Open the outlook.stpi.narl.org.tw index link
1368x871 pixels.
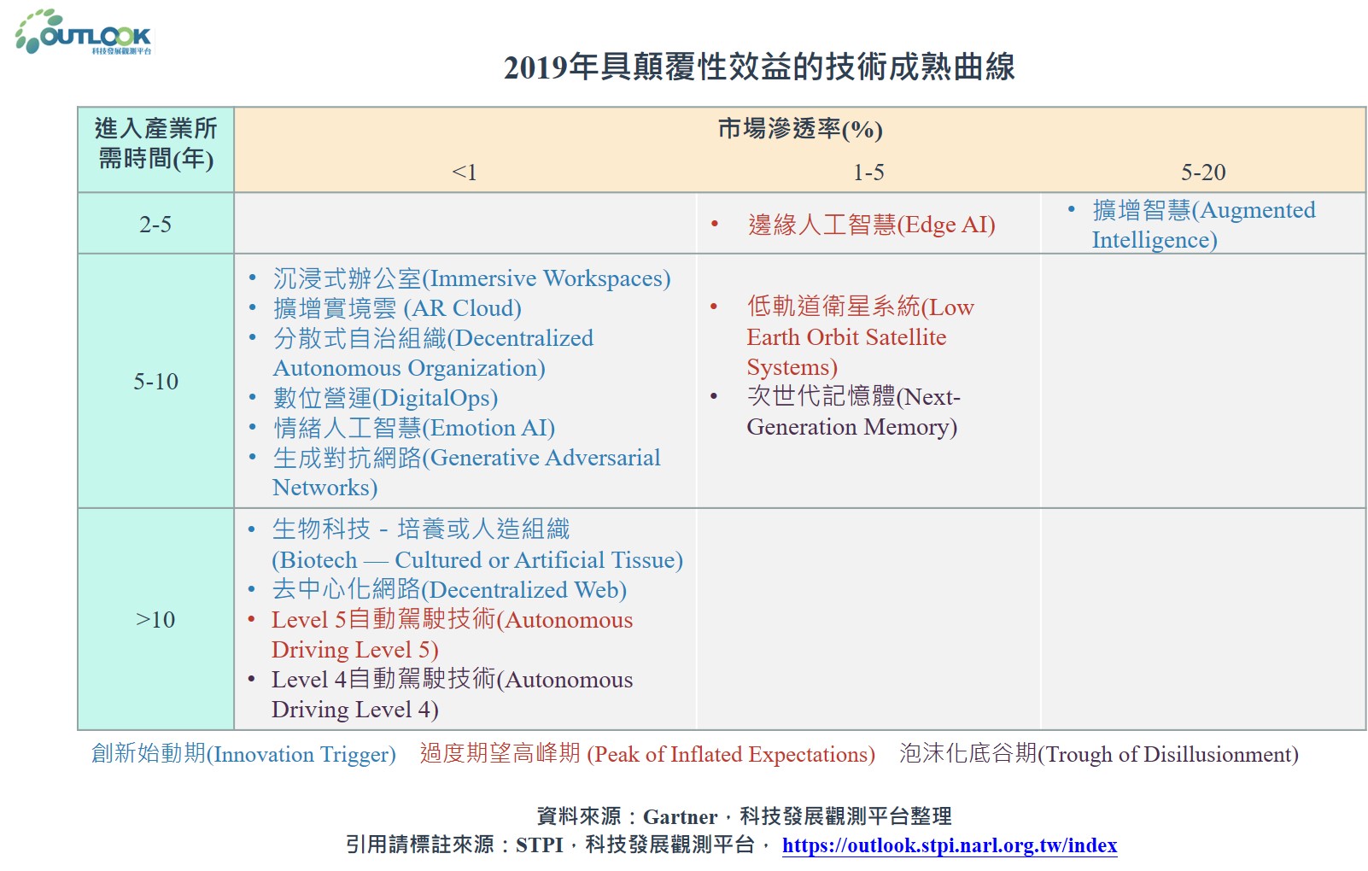point(949,845)
